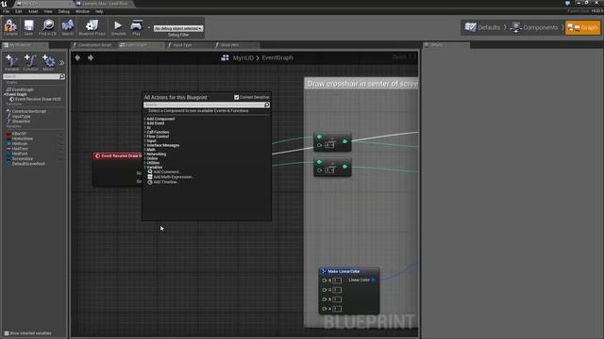Click the Add Math Expression entry

click(173, 177)
